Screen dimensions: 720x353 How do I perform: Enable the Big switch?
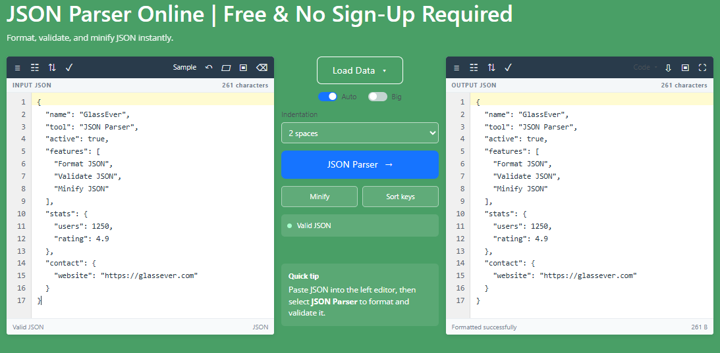(377, 97)
